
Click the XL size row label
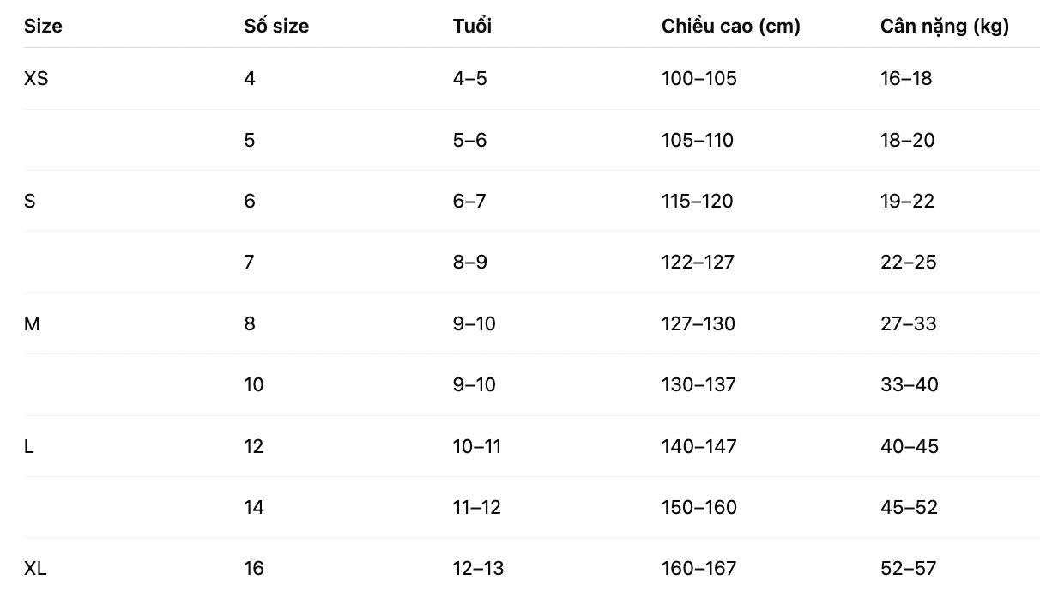pyautogui.click(x=35, y=569)
